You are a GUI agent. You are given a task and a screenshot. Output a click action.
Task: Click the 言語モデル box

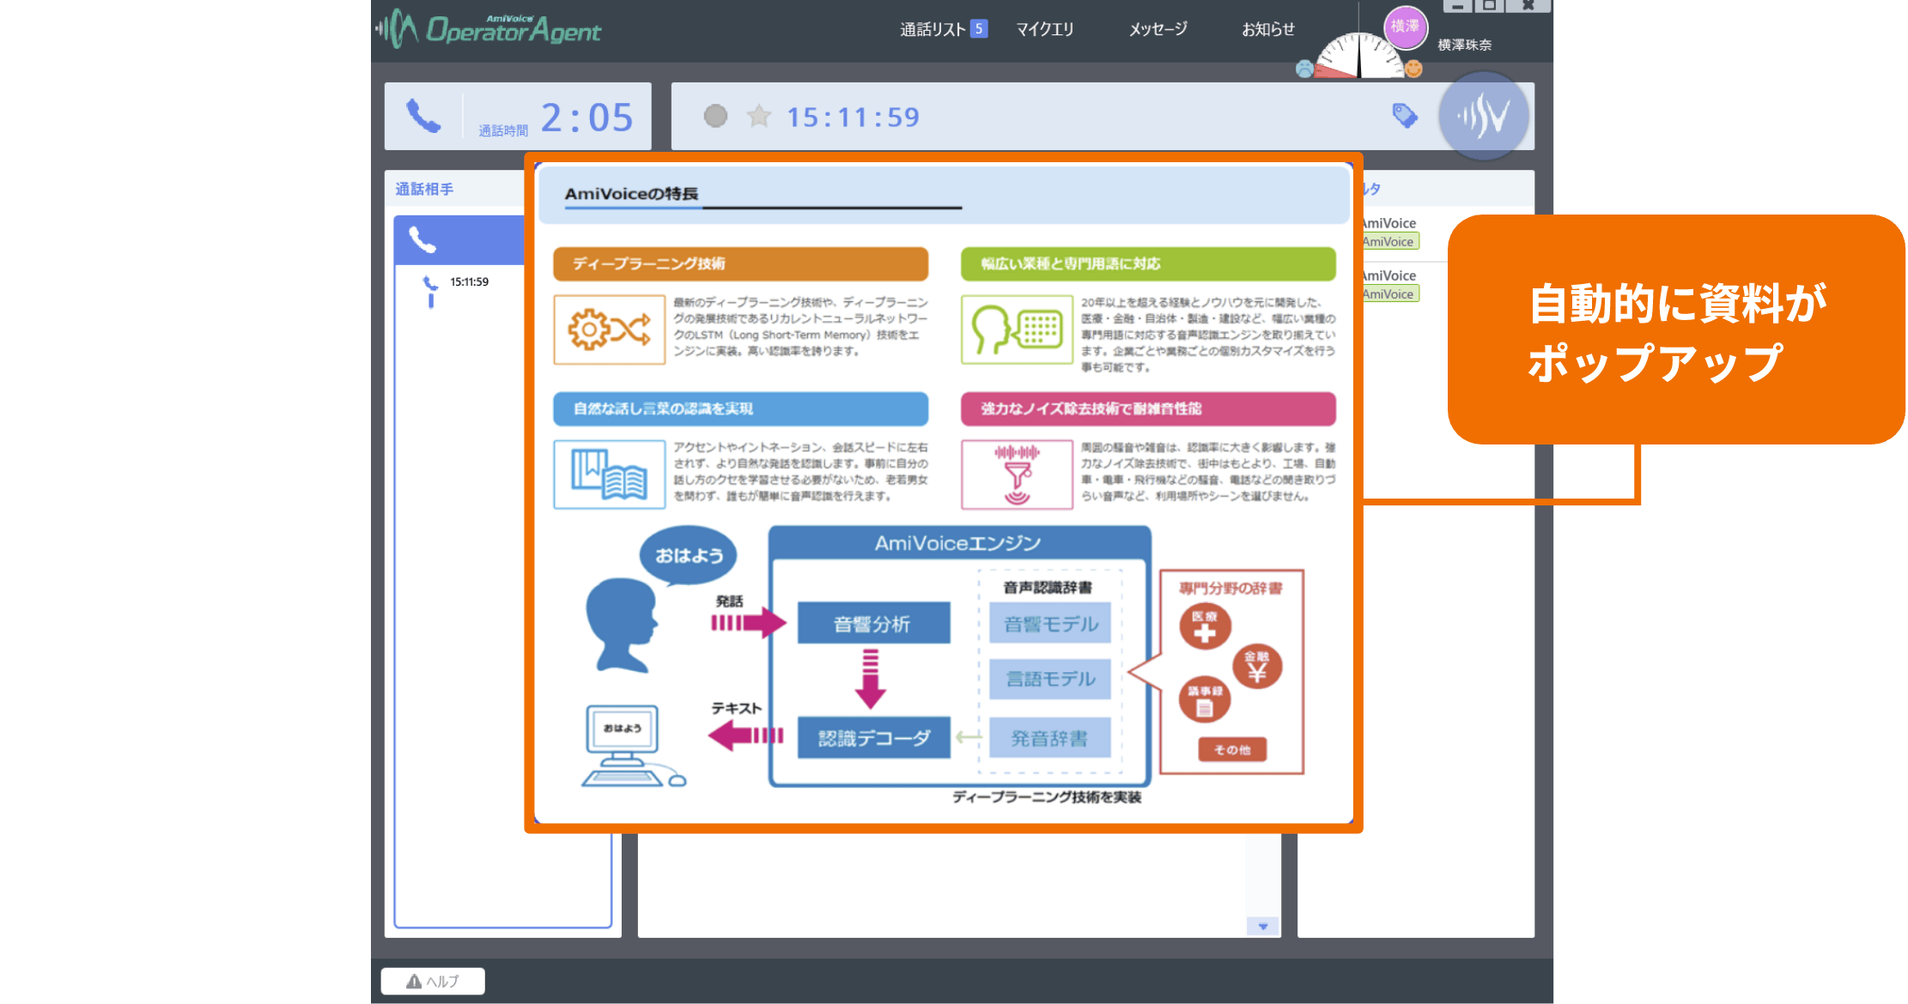[x=1050, y=679]
